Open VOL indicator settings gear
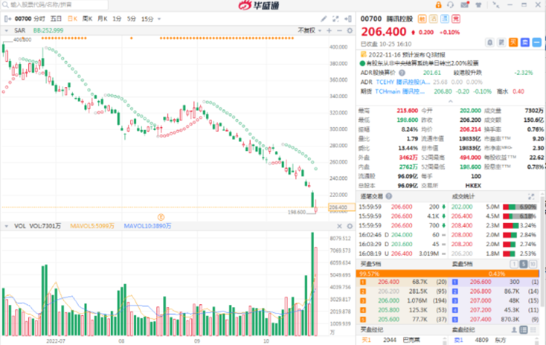Viewport: 546px width, 345px height. point(350,226)
